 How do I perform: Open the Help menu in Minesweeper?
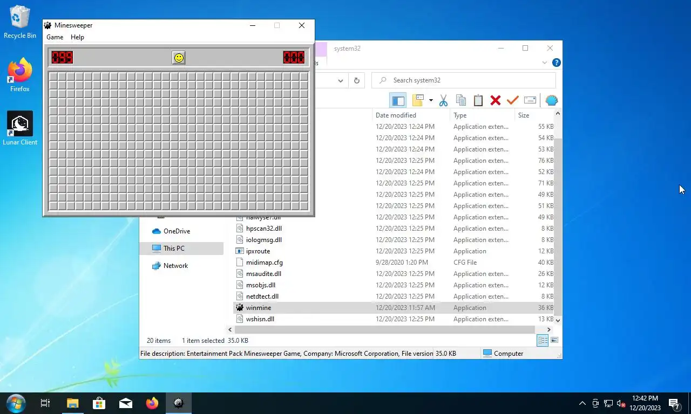click(x=77, y=37)
